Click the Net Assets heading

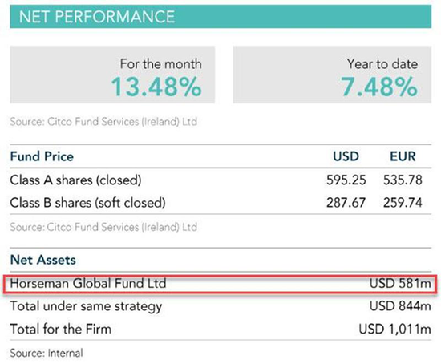tap(43, 260)
